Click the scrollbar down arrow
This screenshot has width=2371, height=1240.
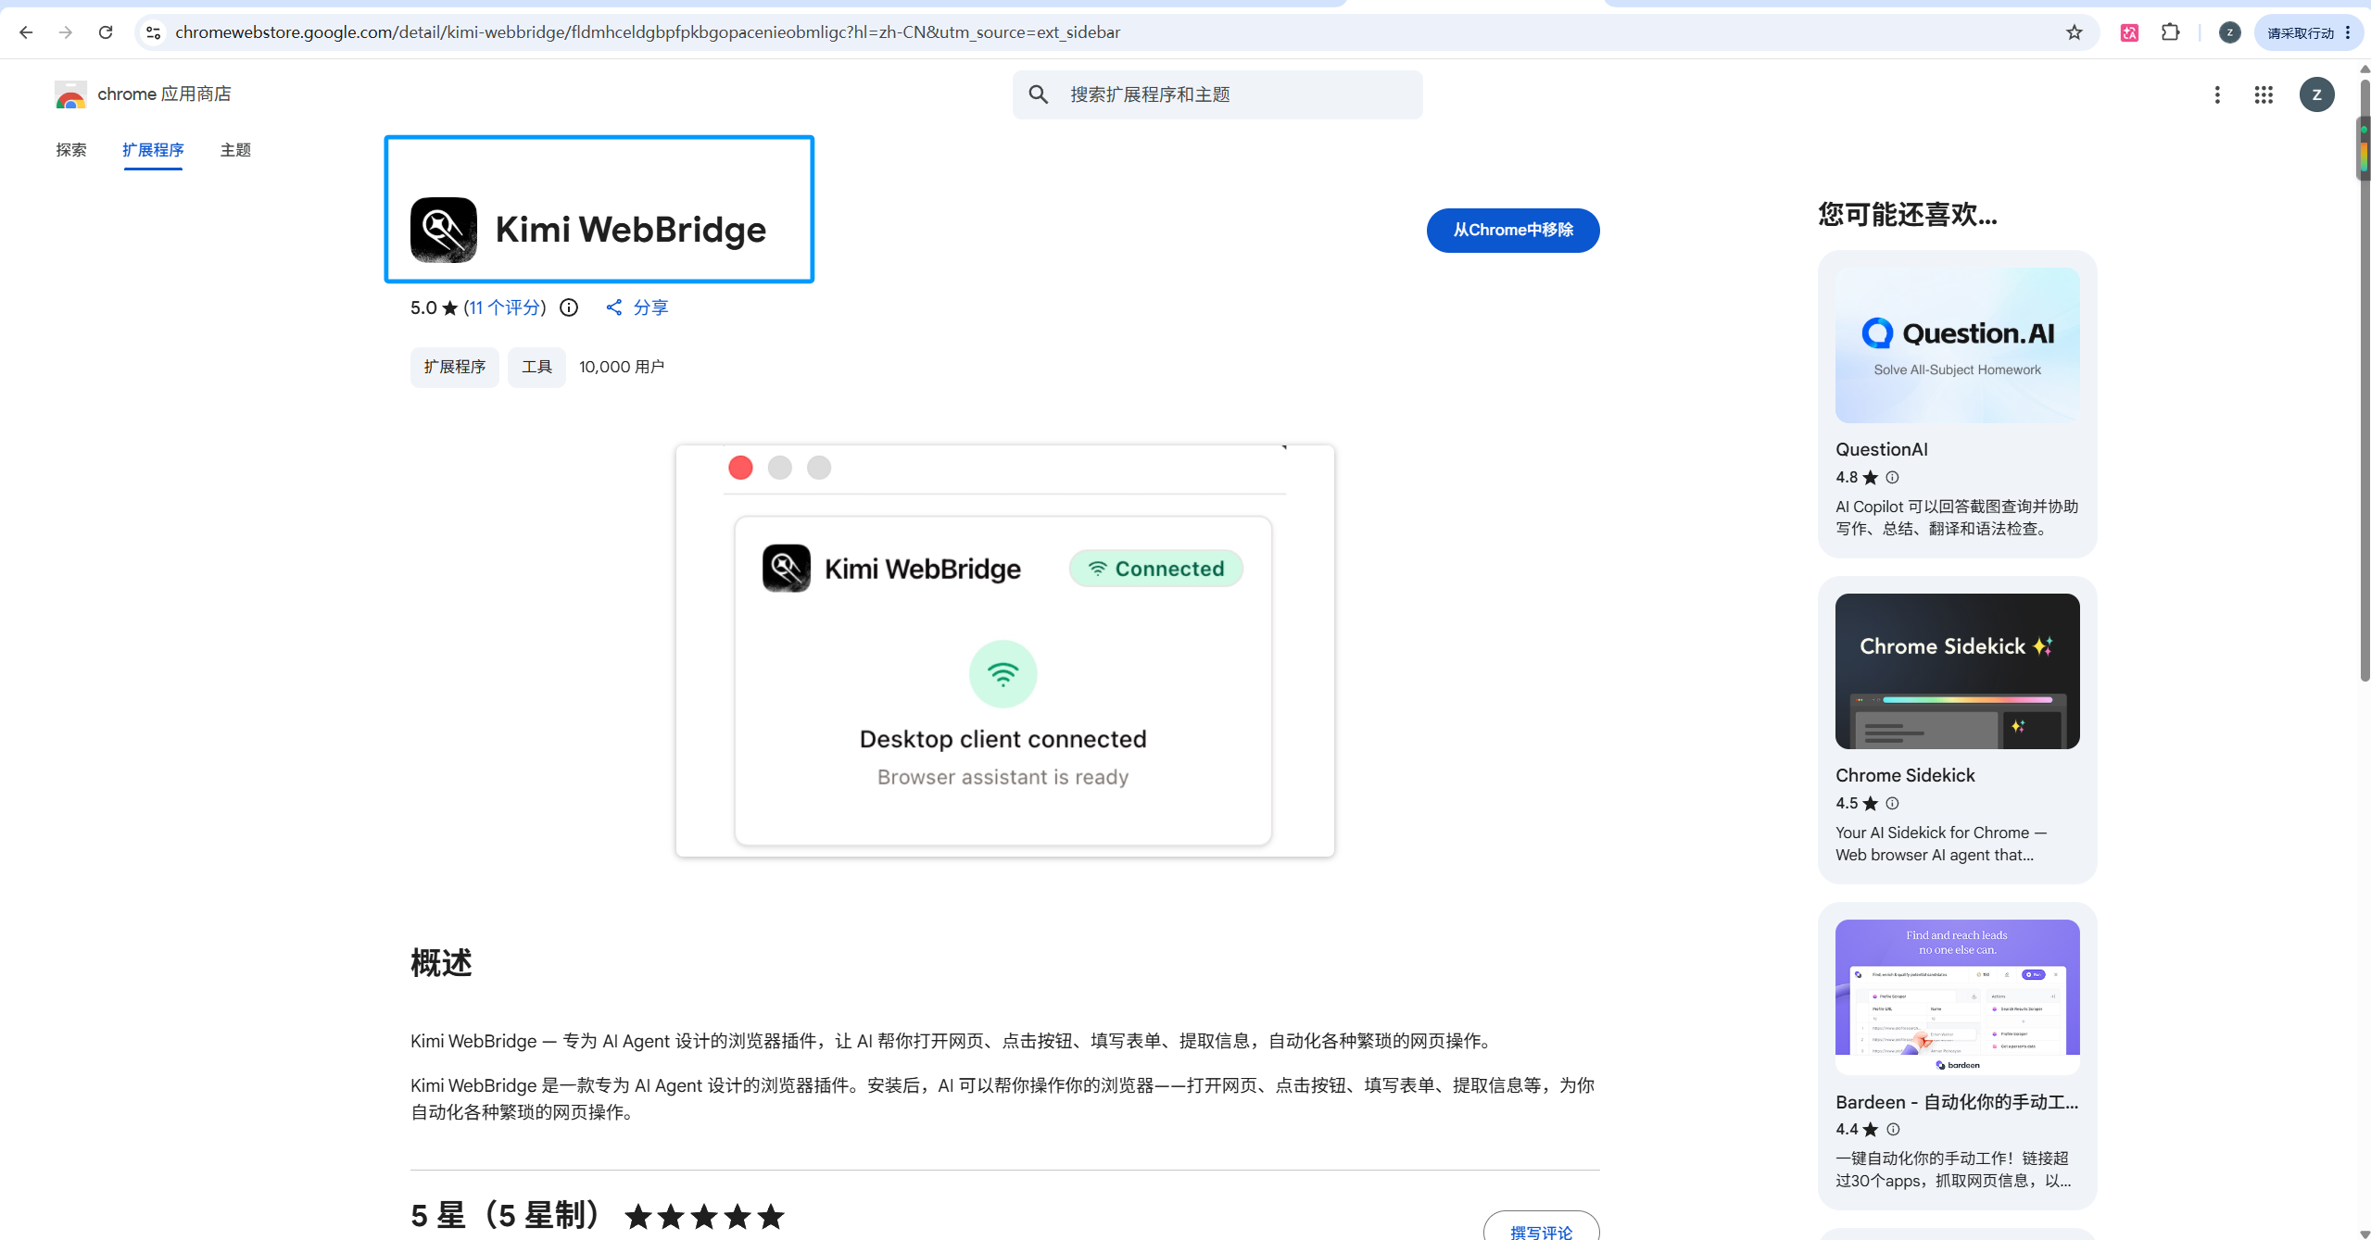(2365, 1234)
